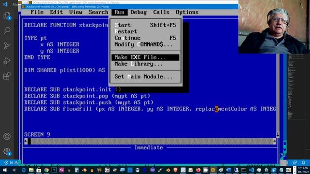The height and width of the screenshot is (174, 310).
Task: Open the View menu in QuickBASIC
Action: click(x=76, y=12)
